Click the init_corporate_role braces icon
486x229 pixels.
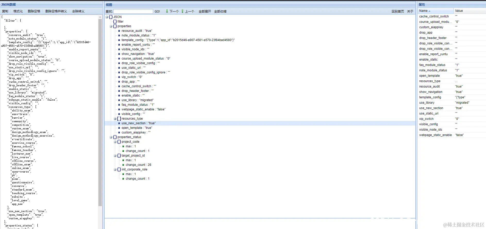tap(119, 169)
